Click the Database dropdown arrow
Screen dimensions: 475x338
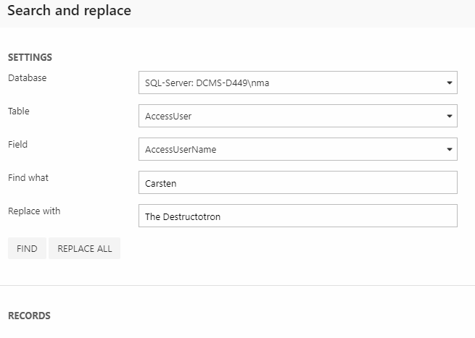tap(449, 83)
